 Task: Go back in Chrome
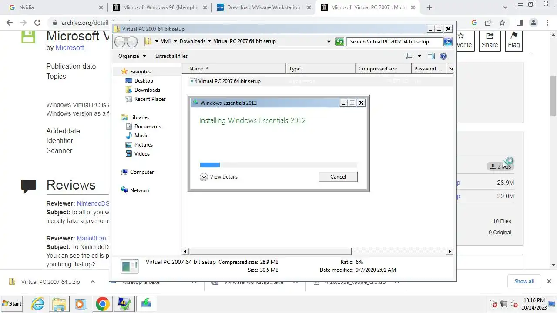(x=10, y=23)
